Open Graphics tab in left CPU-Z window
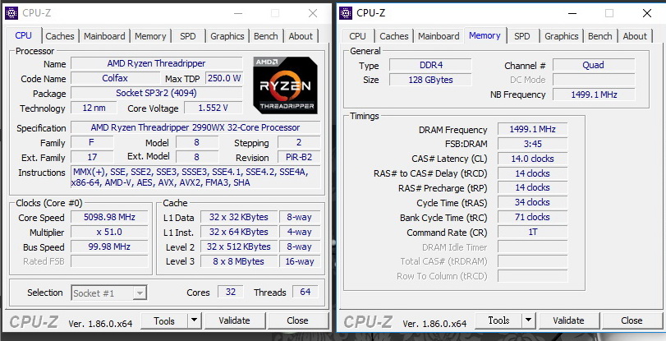This screenshot has height=341, width=666. 227,36
